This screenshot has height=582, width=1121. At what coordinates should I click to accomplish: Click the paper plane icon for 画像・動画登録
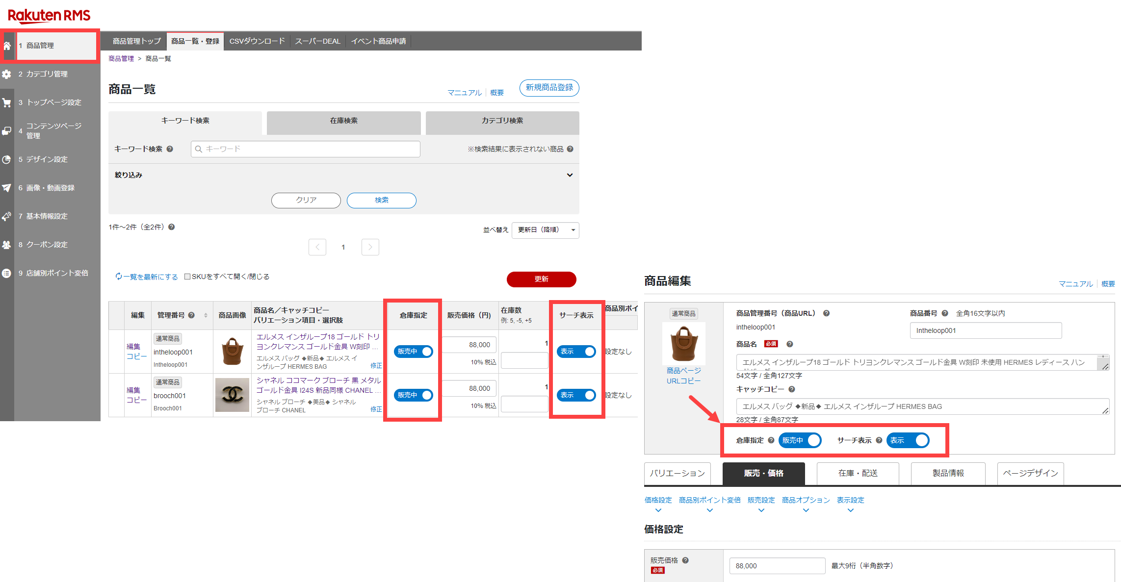pos(7,188)
